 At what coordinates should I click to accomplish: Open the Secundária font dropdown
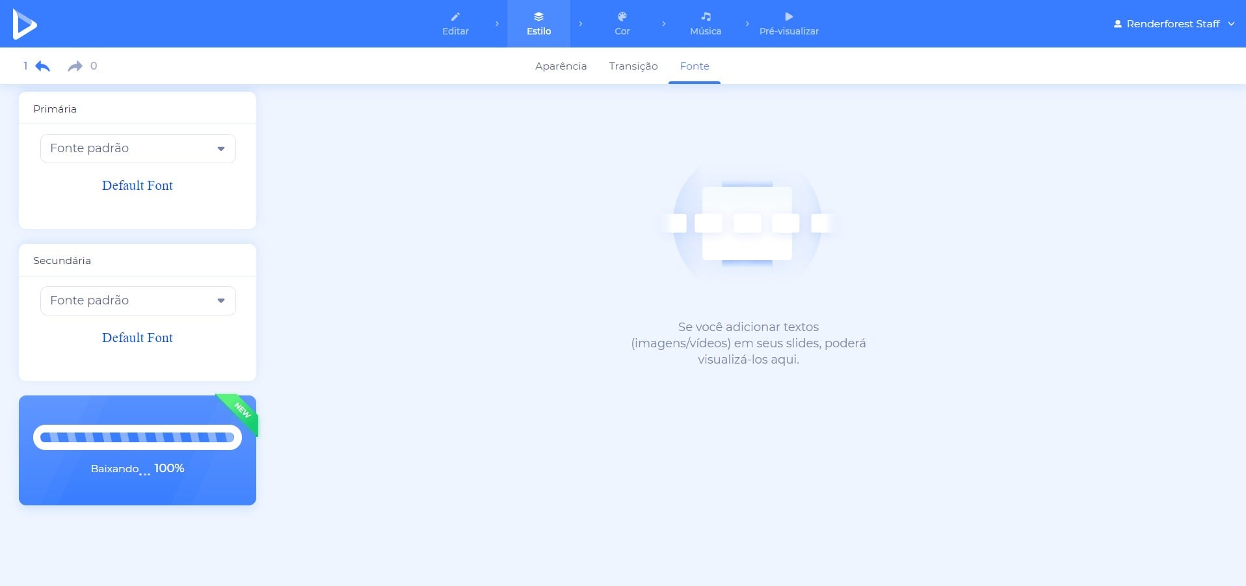(138, 300)
